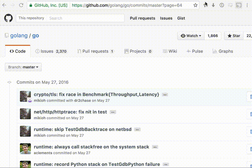Open Issues in the top navigation
252x168 pixels.
166,18
